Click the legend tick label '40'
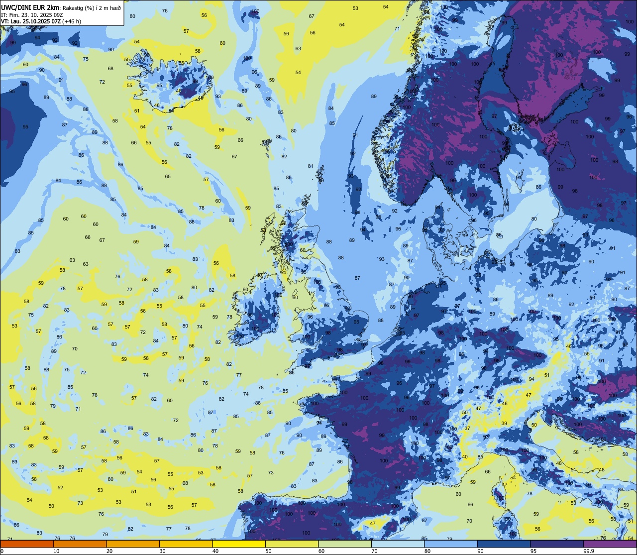The height and width of the screenshot is (555, 637). click(x=215, y=551)
